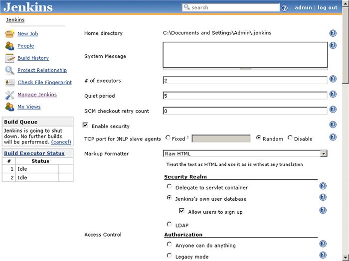The width and height of the screenshot is (349, 261).
Task: Toggle the Allow users to sign up checkbox
Action: pos(181,211)
